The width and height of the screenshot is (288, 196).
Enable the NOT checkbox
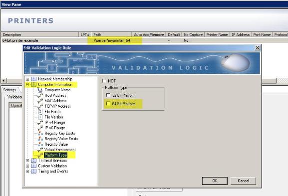click(x=104, y=81)
